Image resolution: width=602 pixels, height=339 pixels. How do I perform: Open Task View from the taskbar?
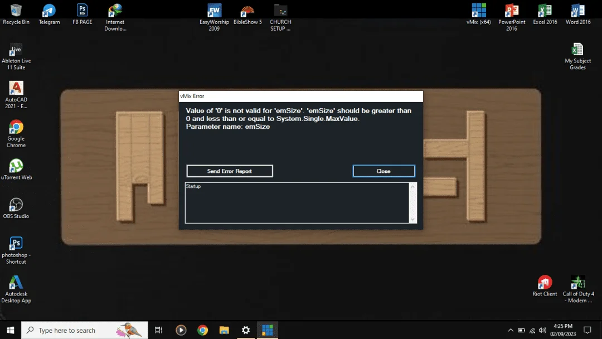coord(158,330)
